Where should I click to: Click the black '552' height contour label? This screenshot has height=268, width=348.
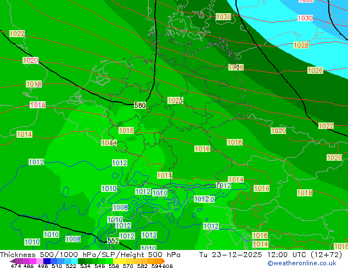coord(113,241)
